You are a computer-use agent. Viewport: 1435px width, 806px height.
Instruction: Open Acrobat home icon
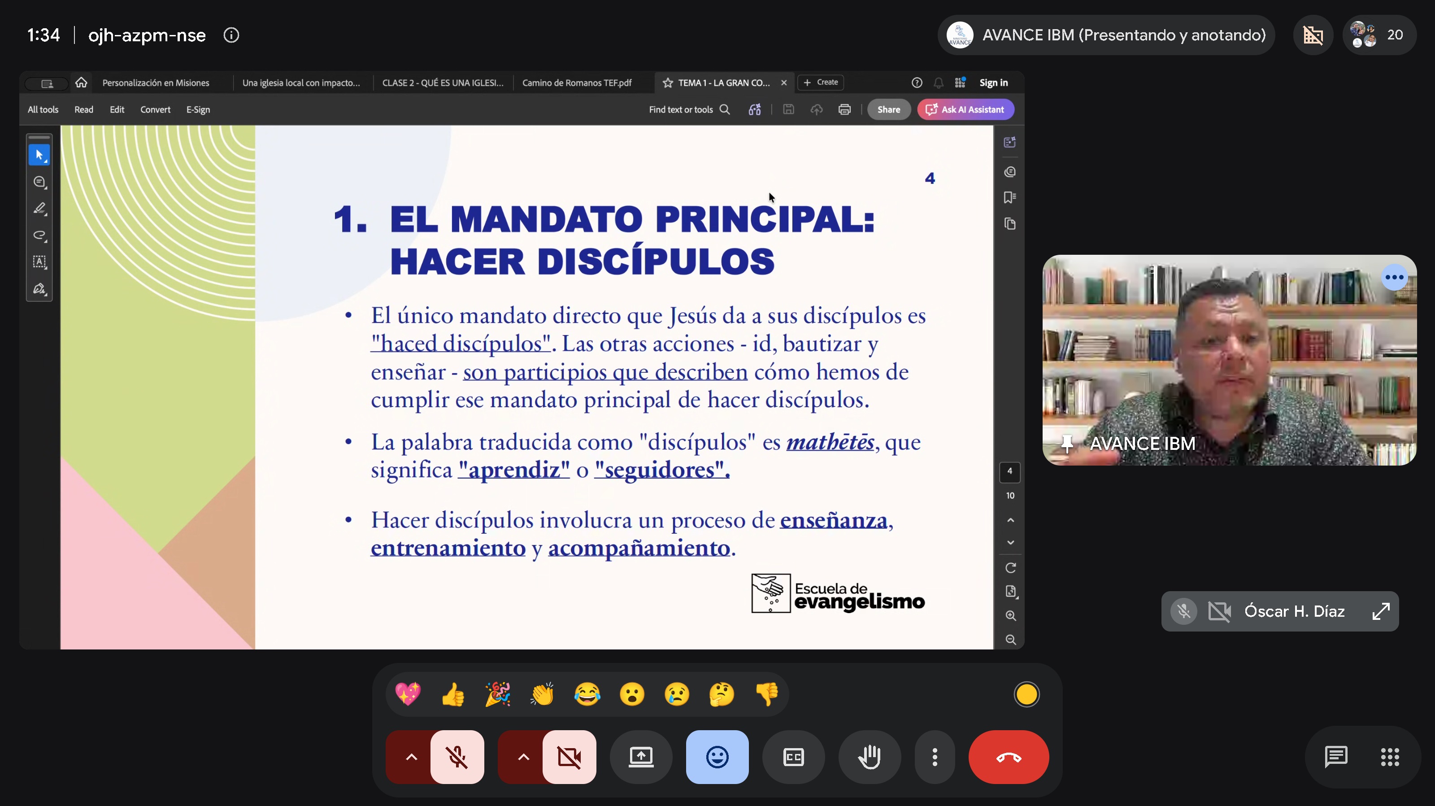coord(81,83)
